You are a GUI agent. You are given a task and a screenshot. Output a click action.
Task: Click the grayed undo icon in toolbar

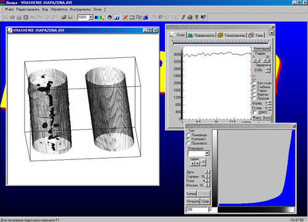[168, 17]
